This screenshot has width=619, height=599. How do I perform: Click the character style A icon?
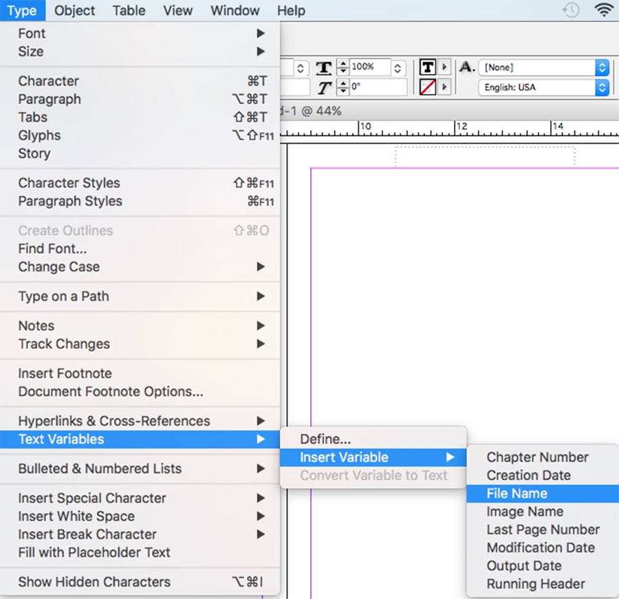click(x=467, y=67)
